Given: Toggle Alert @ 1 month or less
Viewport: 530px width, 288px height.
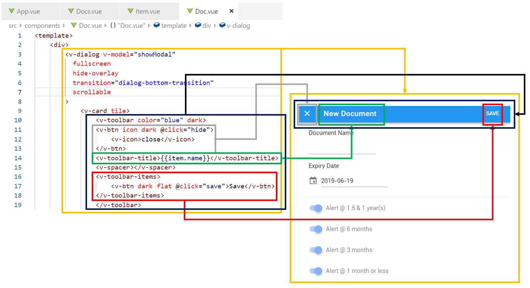Looking at the screenshot, I should (316, 271).
